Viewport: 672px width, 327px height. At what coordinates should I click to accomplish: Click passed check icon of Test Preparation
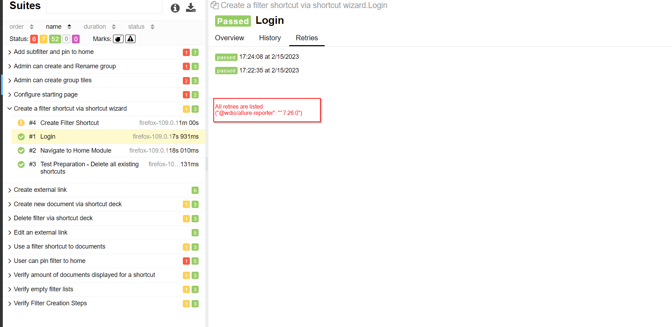tap(21, 164)
